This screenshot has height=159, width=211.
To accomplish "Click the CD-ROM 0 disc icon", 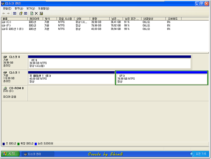I will pos(5,88).
